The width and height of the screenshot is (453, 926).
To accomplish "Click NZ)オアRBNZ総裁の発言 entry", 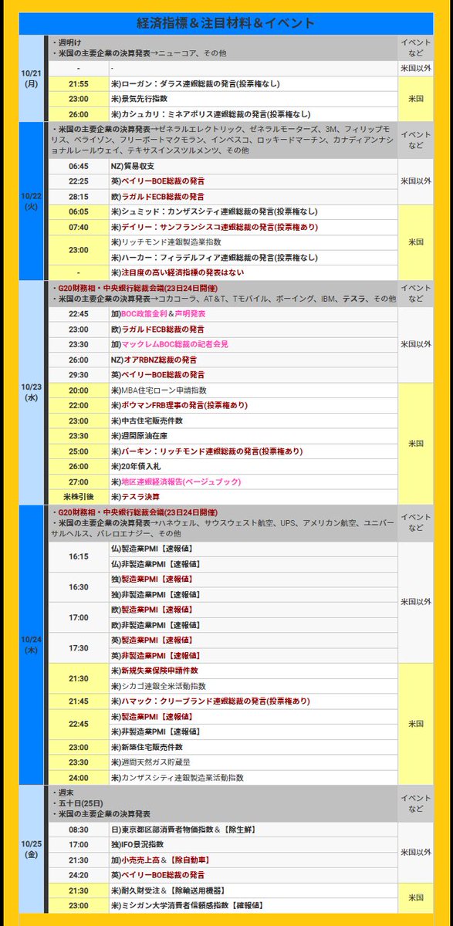I will point(253,360).
